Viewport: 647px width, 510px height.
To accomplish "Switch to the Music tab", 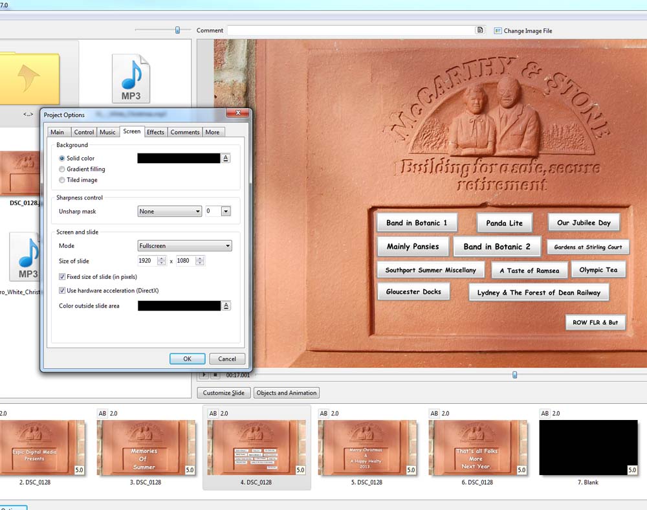I will click(107, 132).
